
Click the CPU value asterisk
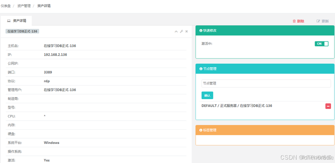click(44, 116)
